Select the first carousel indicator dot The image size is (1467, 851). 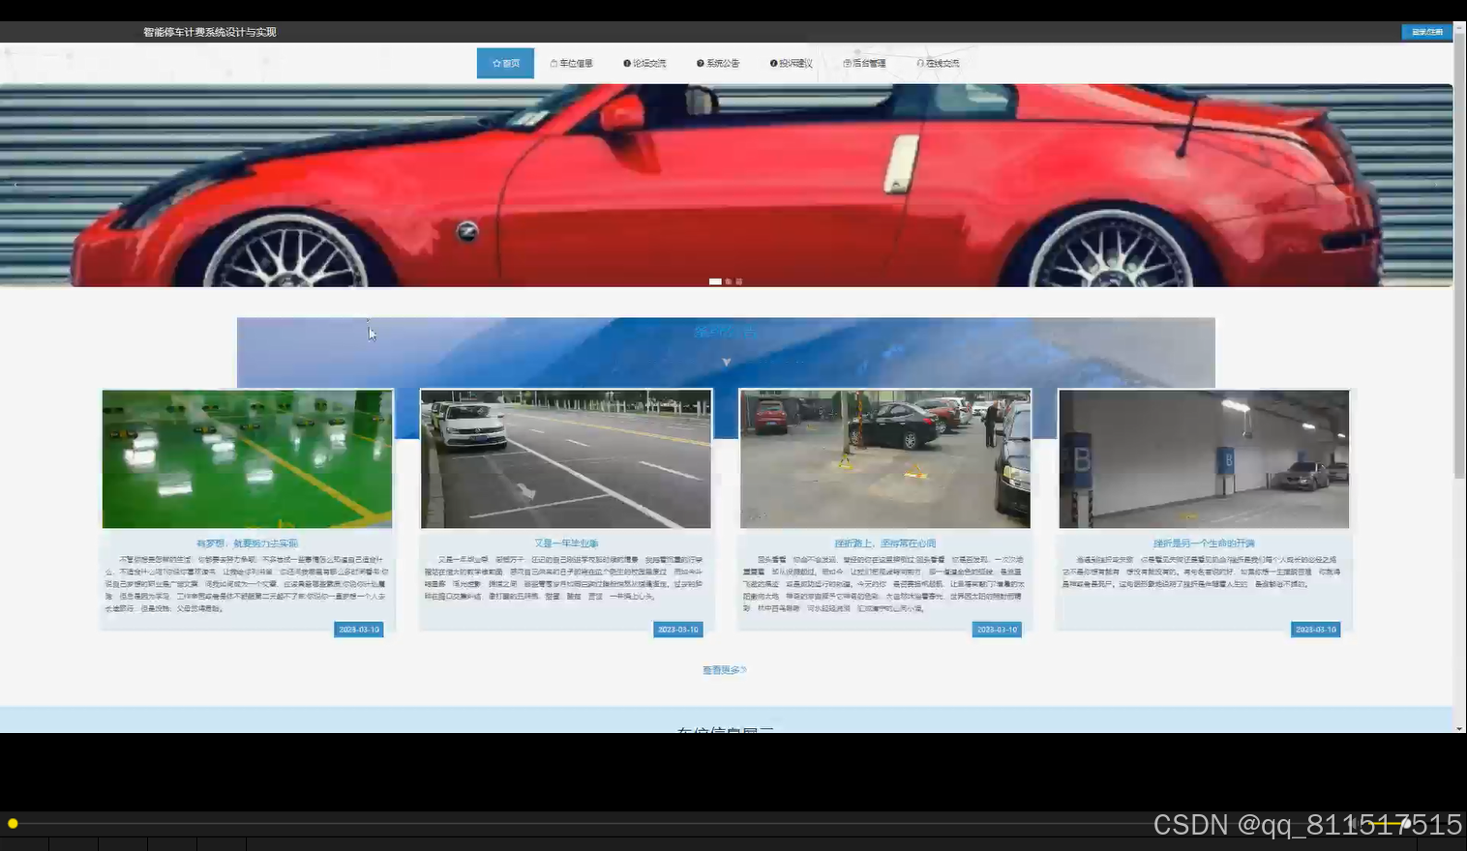pyautogui.click(x=715, y=281)
